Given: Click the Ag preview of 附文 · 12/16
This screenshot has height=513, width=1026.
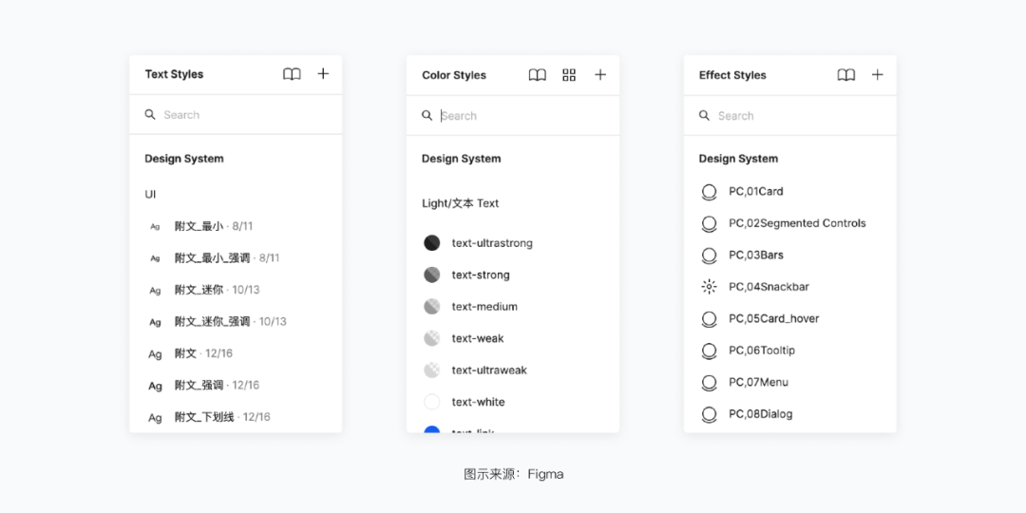Looking at the screenshot, I should pyautogui.click(x=155, y=354).
